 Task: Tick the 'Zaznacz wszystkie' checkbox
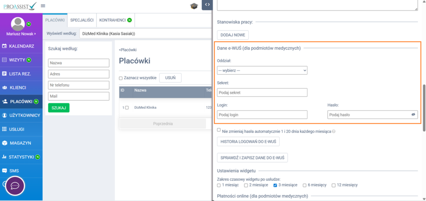click(121, 78)
